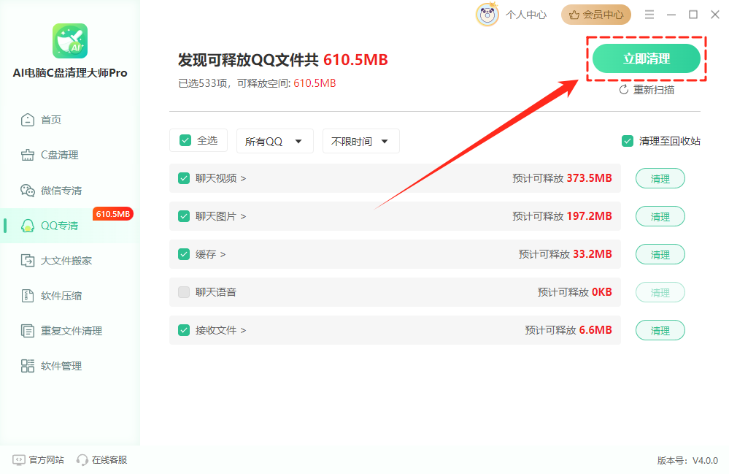The height and width of the screenshot is (474, 729).
Task: Close the application window
Action: pyautogui.click(x=715, y=15)
